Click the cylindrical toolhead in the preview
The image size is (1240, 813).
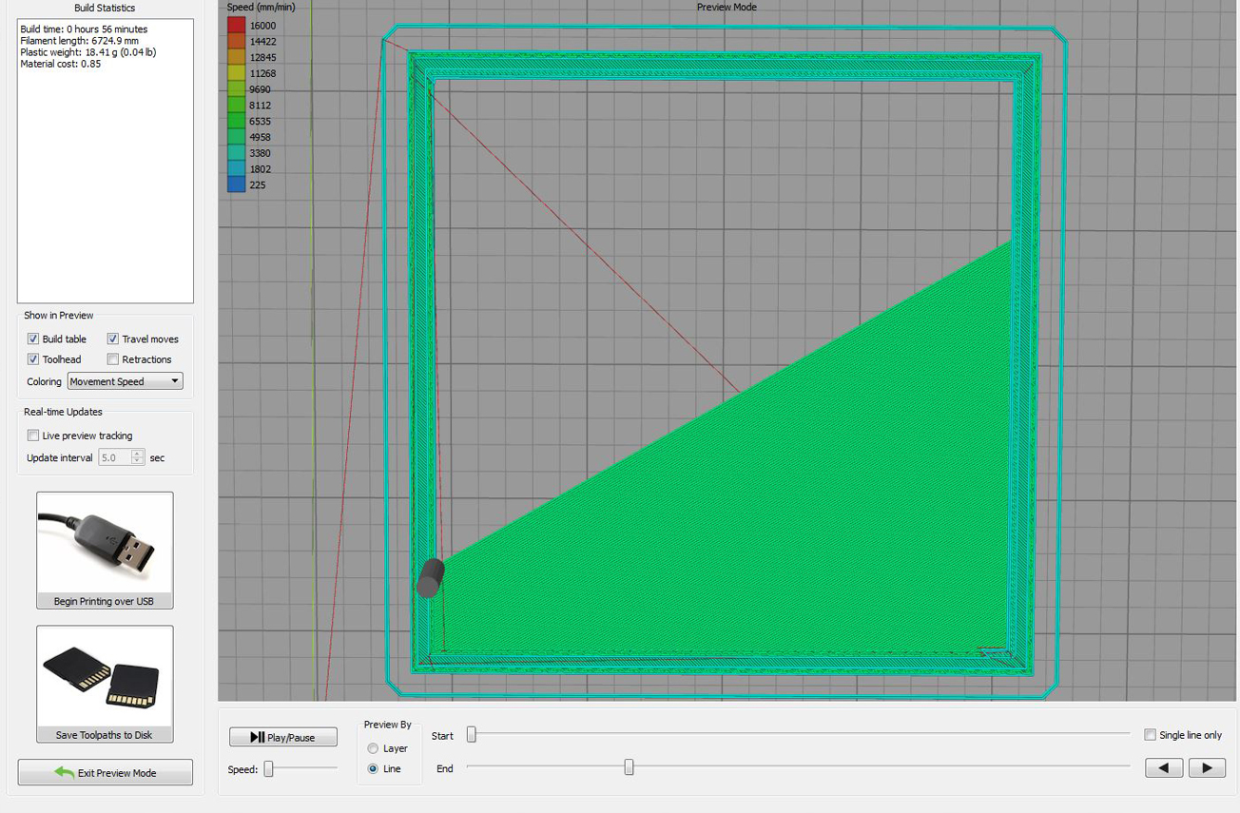pos(431,577)
